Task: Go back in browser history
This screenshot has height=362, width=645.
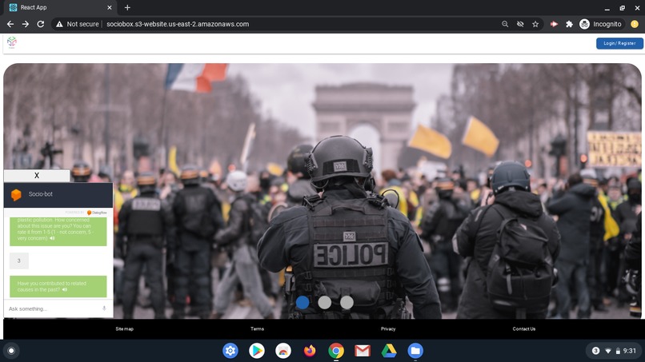Action: coord(10,24)
